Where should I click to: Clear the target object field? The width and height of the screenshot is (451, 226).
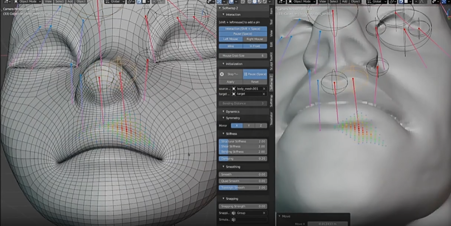(264, 94)
